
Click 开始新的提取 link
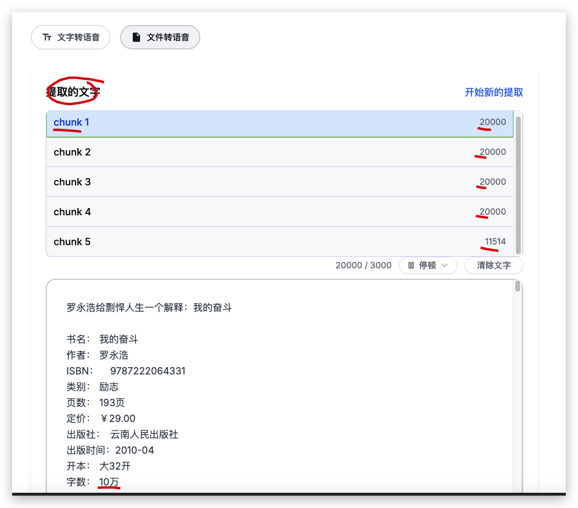click(x=493, y=92)
